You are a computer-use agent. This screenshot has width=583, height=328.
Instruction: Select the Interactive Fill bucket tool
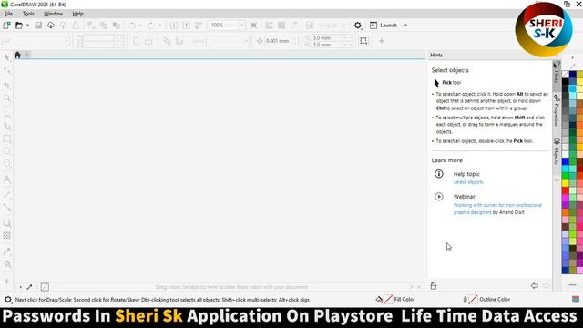[x=6, y=264]
